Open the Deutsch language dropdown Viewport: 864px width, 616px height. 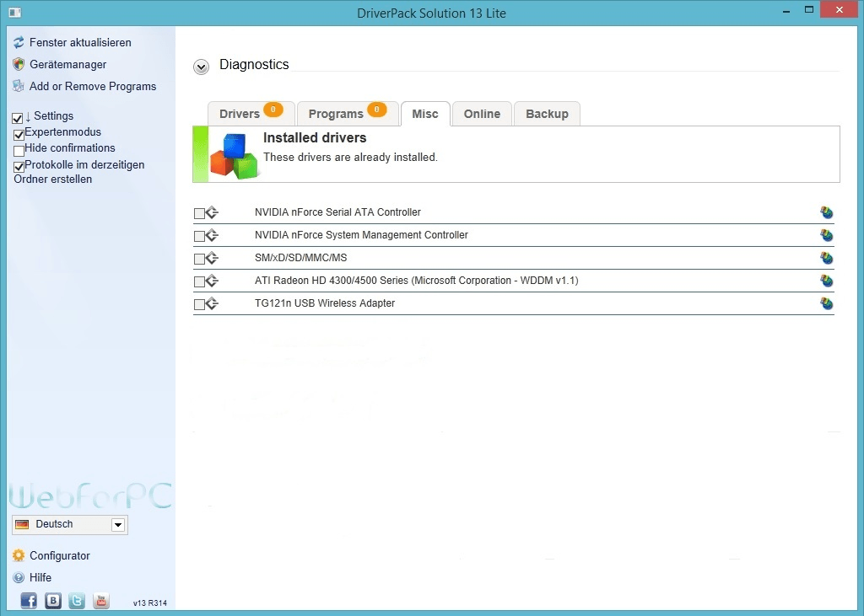coord(118,525)
